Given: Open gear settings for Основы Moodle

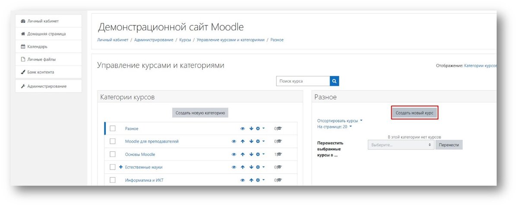Looking at the screenshot, I should (258, 154).
